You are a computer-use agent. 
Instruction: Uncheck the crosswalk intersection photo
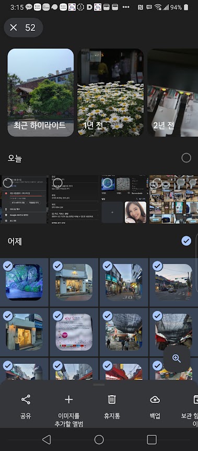[x=157, y=267]
